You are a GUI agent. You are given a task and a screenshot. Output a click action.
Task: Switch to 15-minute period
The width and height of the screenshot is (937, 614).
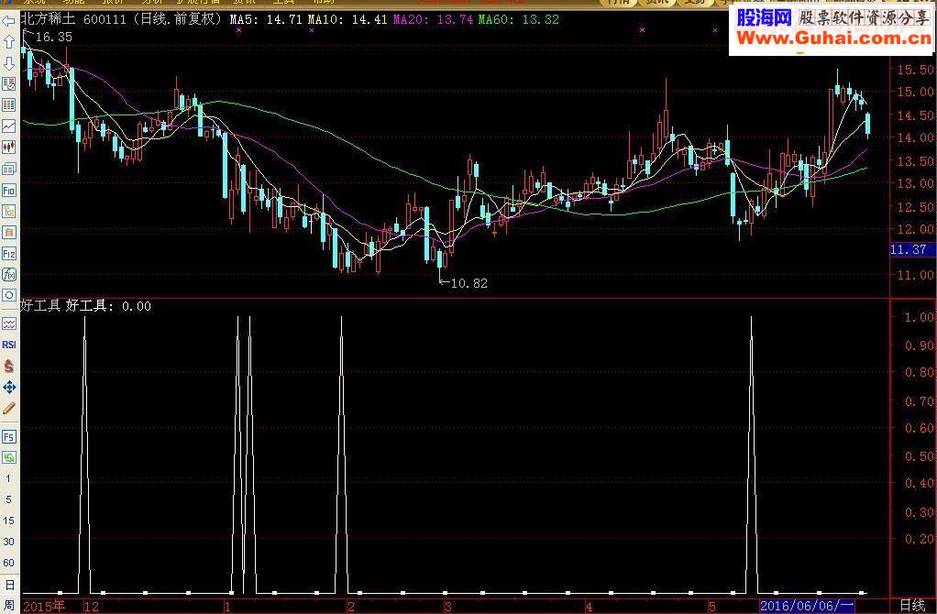click(x=8, y=521)
